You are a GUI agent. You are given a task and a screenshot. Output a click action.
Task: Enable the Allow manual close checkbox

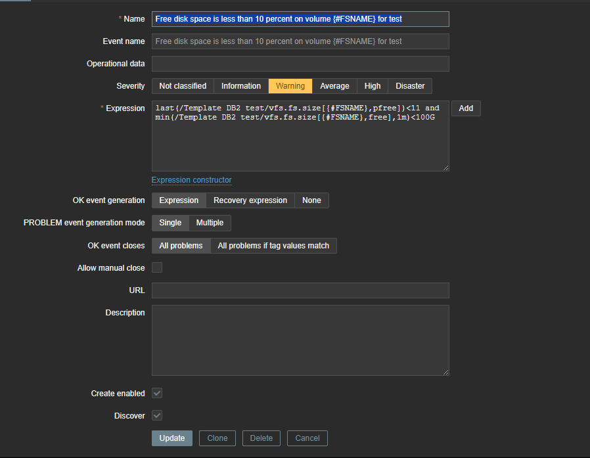[x=157, y=267]
